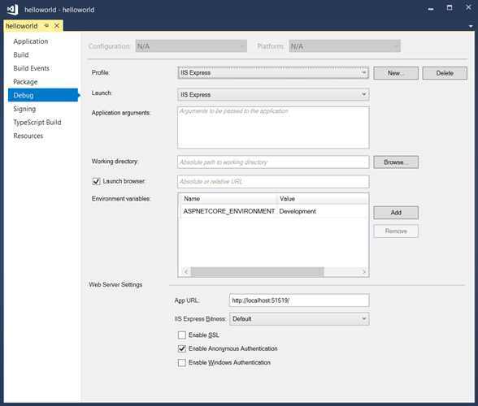478x406 pixels.
Task: Uncheck the Launch browser checkbox
Action: [96, 182]
